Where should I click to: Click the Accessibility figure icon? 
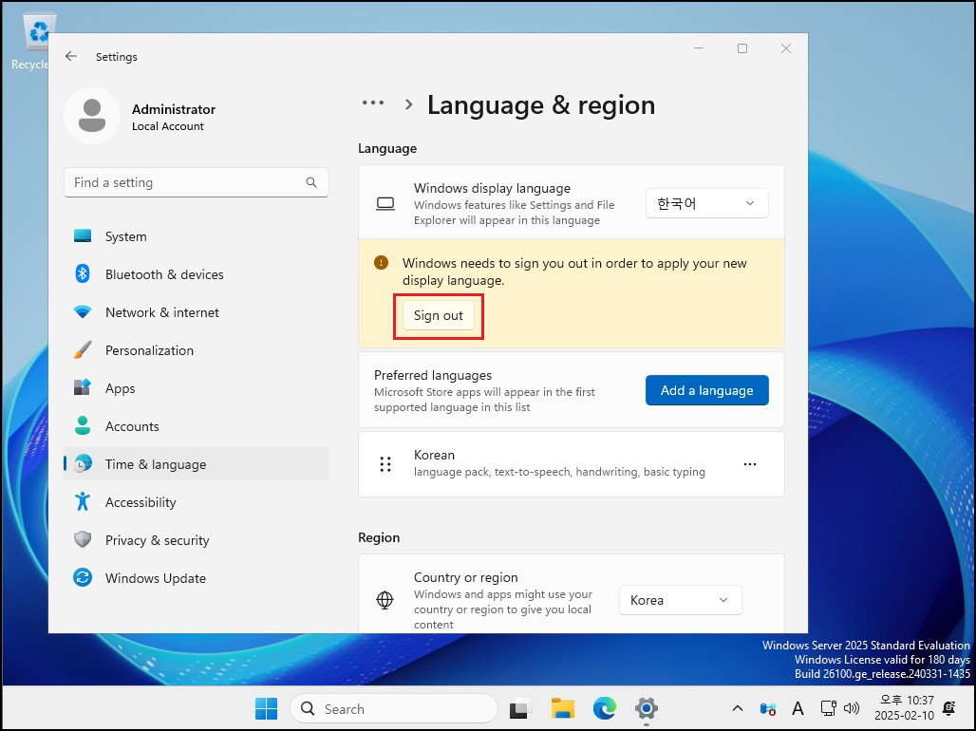[x=83, y=502]
